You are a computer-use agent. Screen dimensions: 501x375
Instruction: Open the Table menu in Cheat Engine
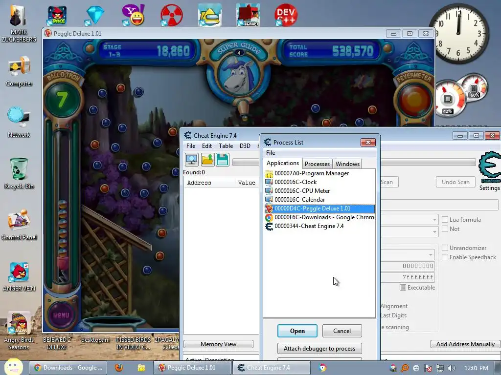click(226, 146)
